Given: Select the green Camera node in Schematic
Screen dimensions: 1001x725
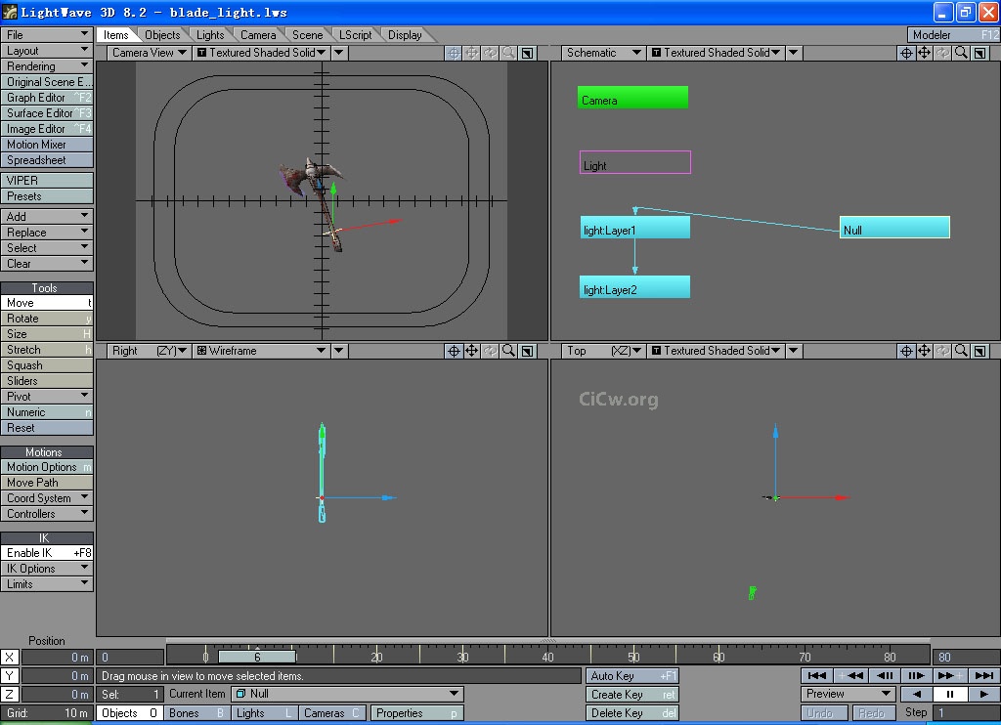Looking at the screenshot, I should [632, 98].
